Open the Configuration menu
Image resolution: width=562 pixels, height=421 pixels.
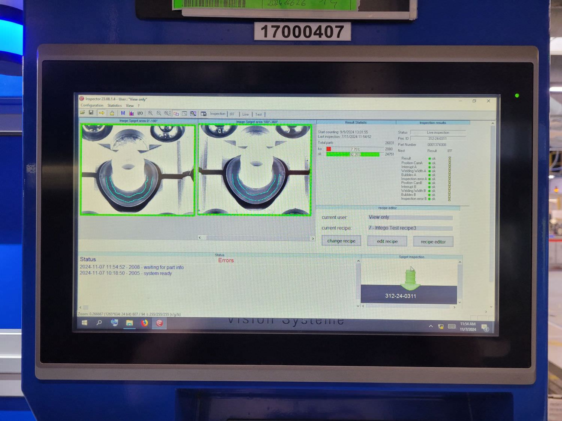[92, 106]
